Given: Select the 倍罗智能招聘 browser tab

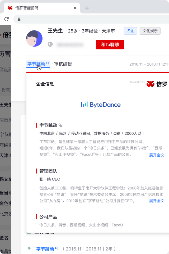Looking at the screenshot, I should (42, 8).
